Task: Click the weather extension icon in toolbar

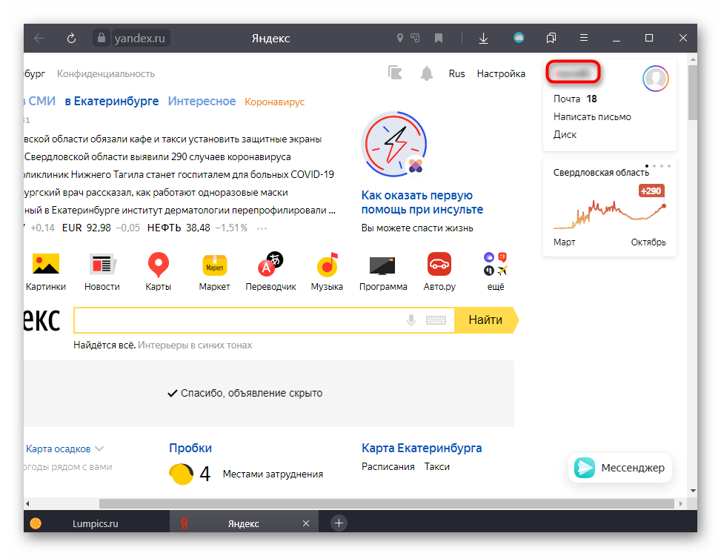Action: click(x=519, y=38)
